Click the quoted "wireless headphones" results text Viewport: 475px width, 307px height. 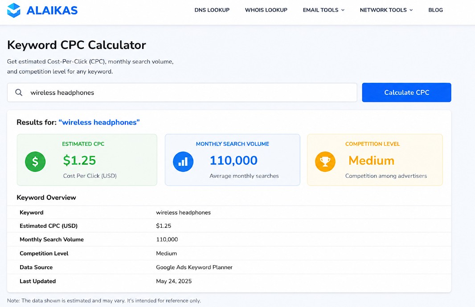click(99, 122)
